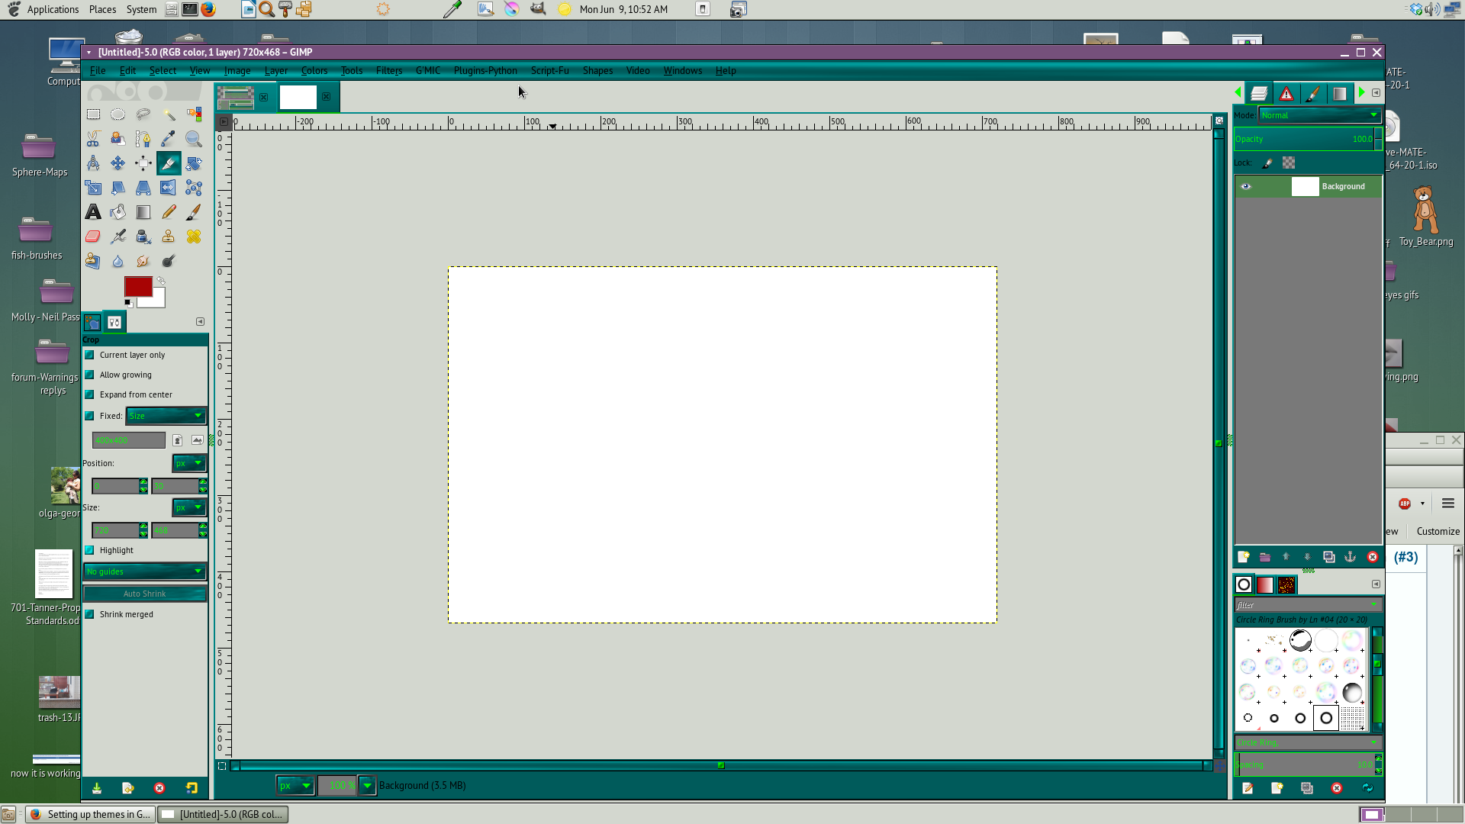The height and width of the screenshot is (824, 1465).
Task: Create a new layer in Layers panel
Action: tap(1244, 557)
